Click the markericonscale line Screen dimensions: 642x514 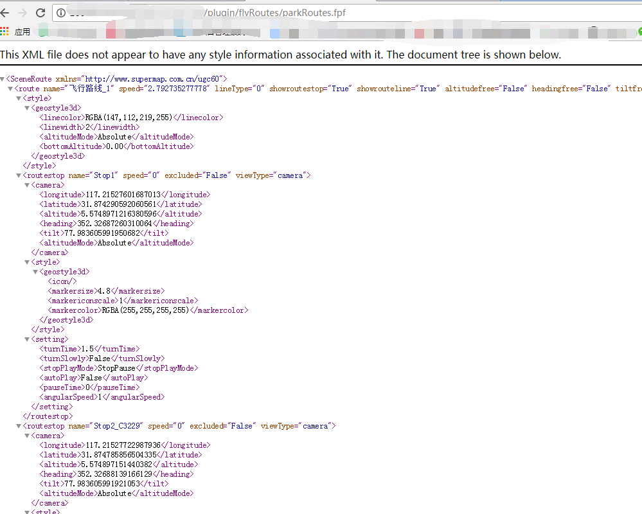point(123,301)
